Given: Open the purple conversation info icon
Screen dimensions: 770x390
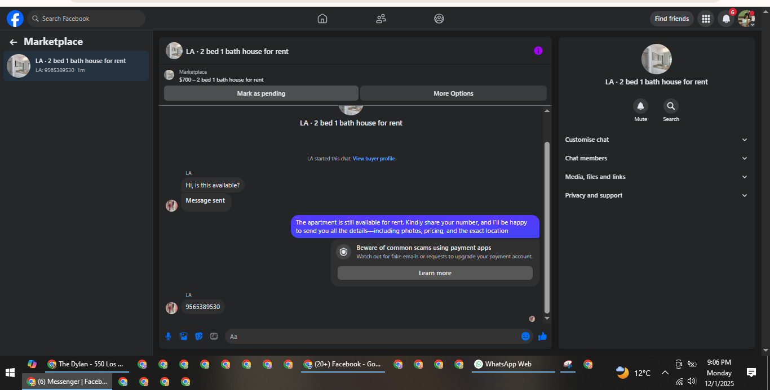Looking at the screenshot, I should [x=538, y=51].
